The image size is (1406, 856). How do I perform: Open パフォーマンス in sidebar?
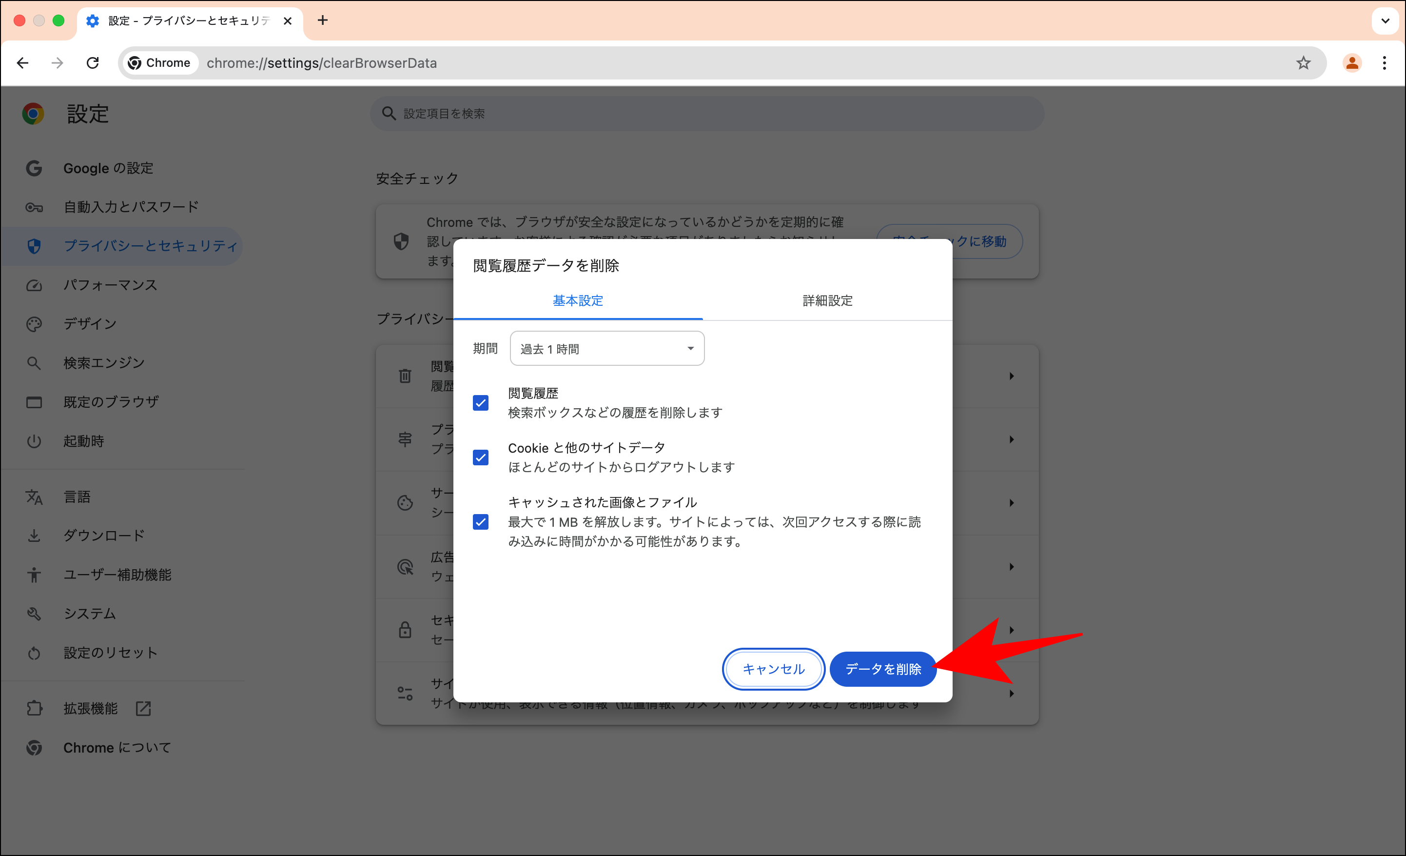click(123, 285)
